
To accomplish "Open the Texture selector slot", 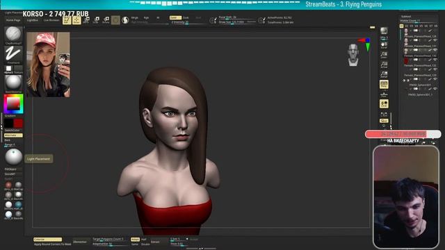I will click(18, 69).
